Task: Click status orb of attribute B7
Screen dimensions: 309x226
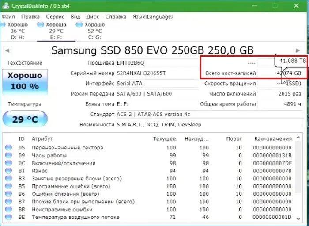Action: point(8,202)
